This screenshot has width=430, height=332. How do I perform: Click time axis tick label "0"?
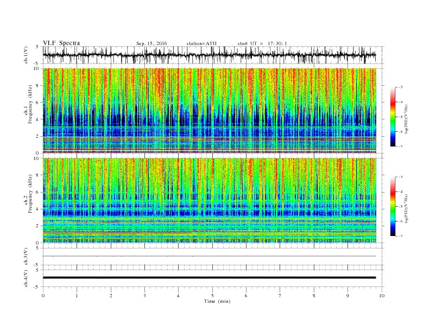(43, 296)
